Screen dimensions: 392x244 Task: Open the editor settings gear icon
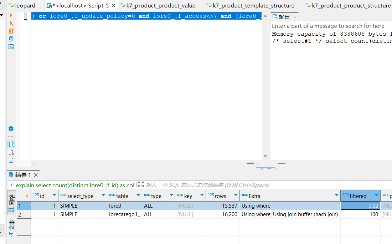coord(11,129)
